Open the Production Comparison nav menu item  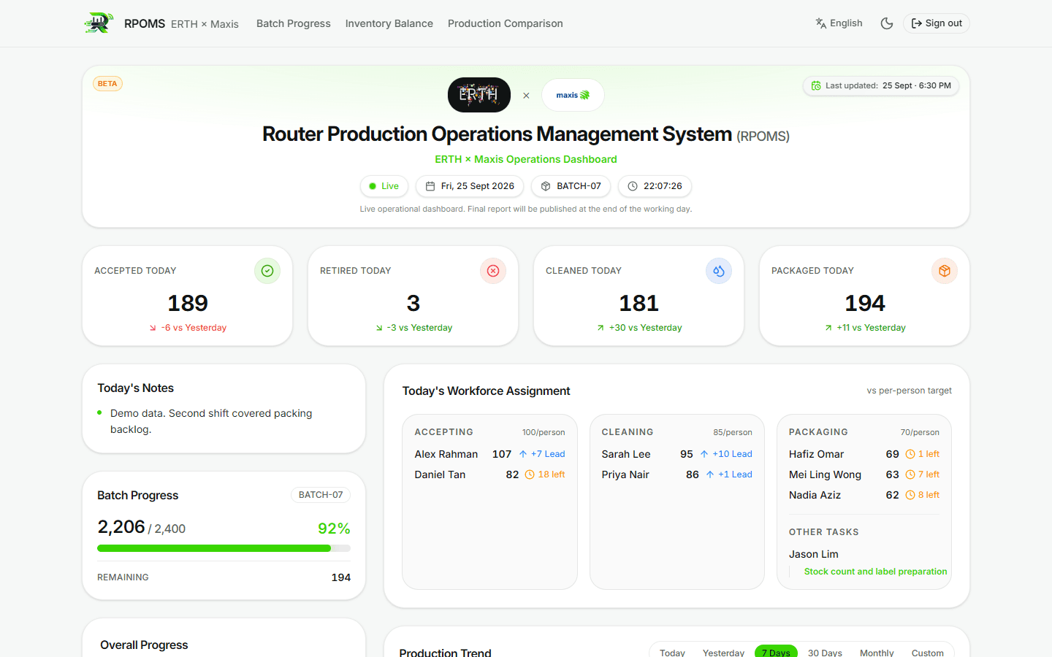coord(506,23)
